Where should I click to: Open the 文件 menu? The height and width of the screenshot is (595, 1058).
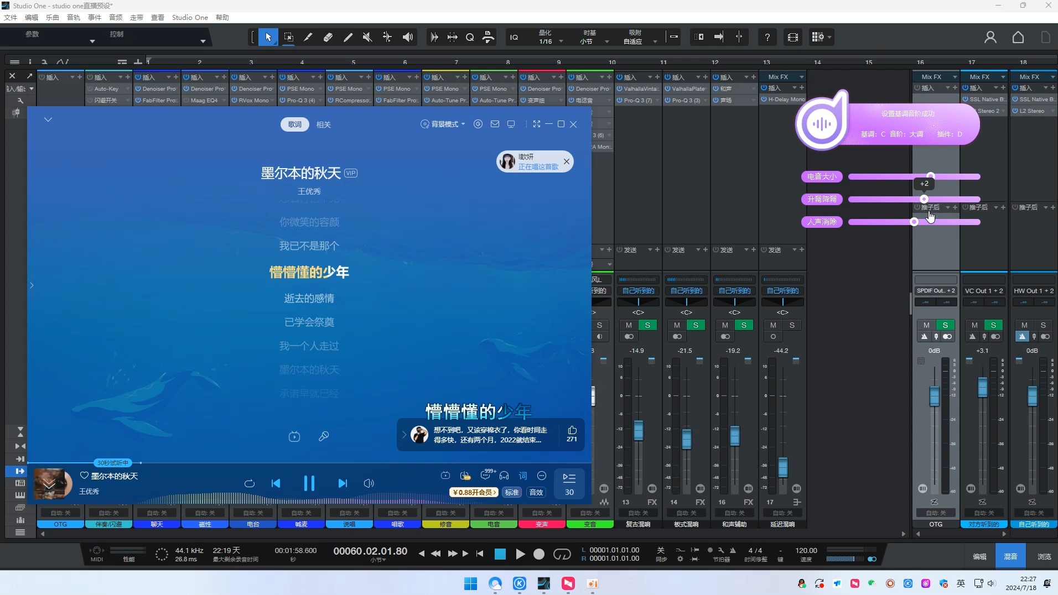pyautogui.click(x=11, y=18)
